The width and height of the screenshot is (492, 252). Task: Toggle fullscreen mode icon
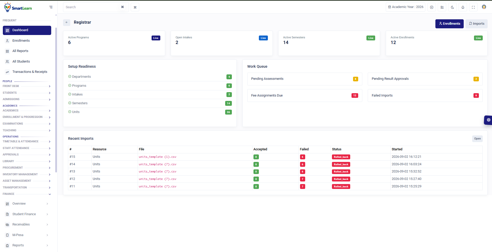point(473,7)
